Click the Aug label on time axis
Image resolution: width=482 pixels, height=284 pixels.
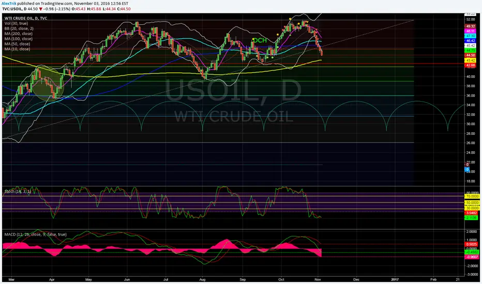tap(202, 279)
